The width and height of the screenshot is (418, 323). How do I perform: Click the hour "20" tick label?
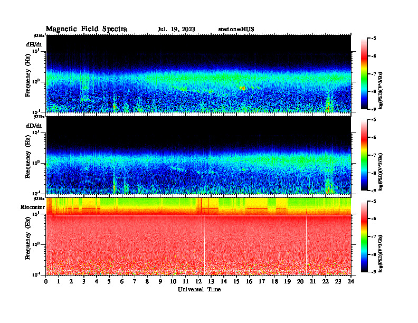[300, 281]
